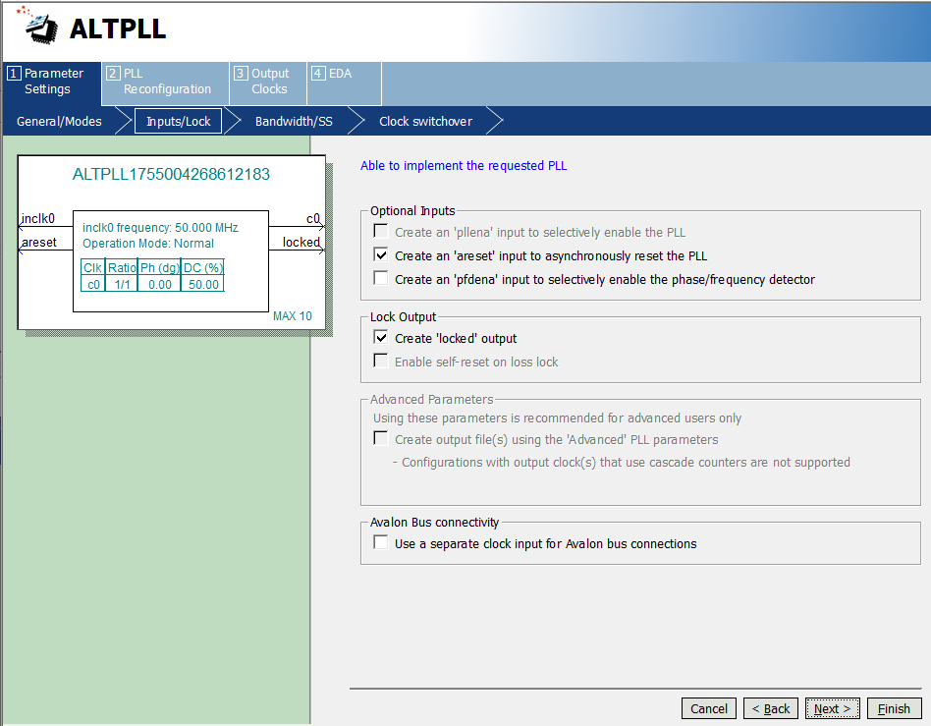Select the Inputs/Lock sub-page
This screenshot has width=931, height=726.
click(x=178, y=121)
